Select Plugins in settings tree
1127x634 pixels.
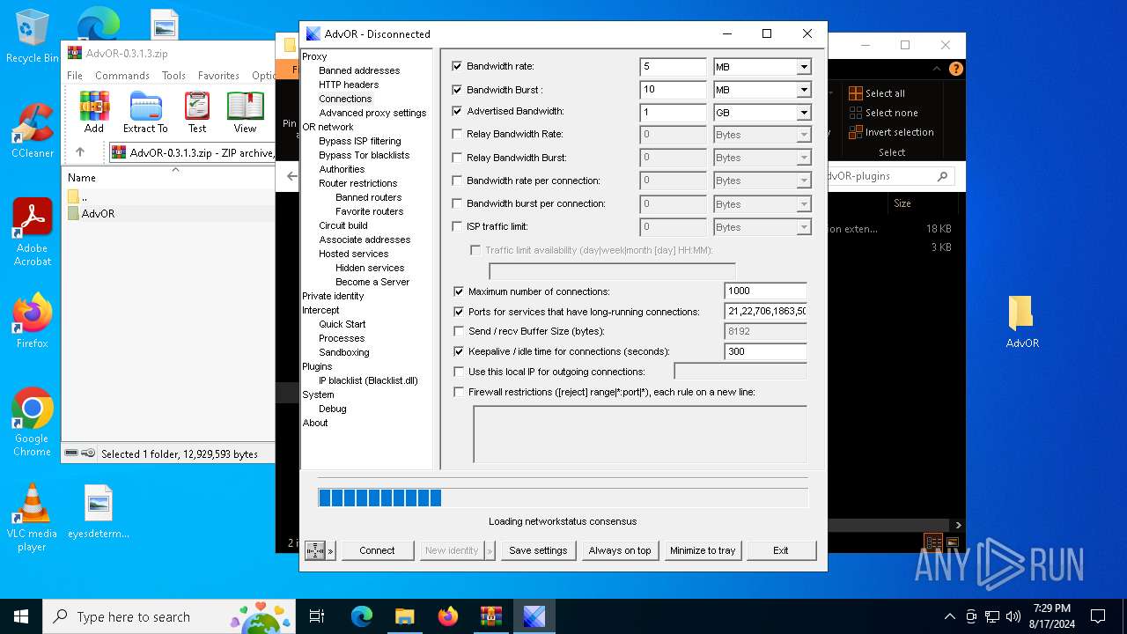coord(317,366)
